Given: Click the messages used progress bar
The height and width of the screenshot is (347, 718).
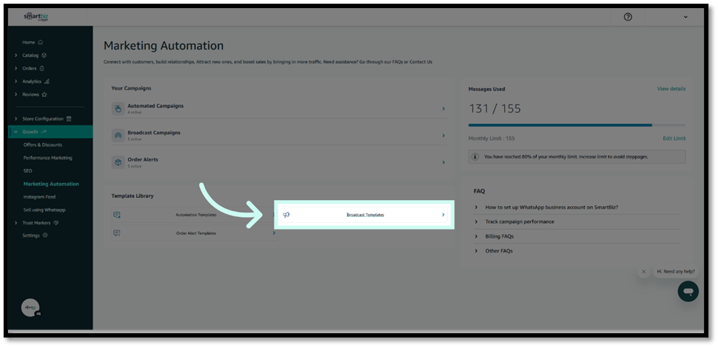Looking at the screenshot, I should (577, 126).
